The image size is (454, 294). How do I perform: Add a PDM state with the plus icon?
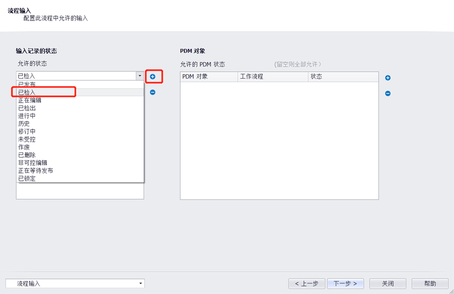pyautogui.click(x=388, y=78)
